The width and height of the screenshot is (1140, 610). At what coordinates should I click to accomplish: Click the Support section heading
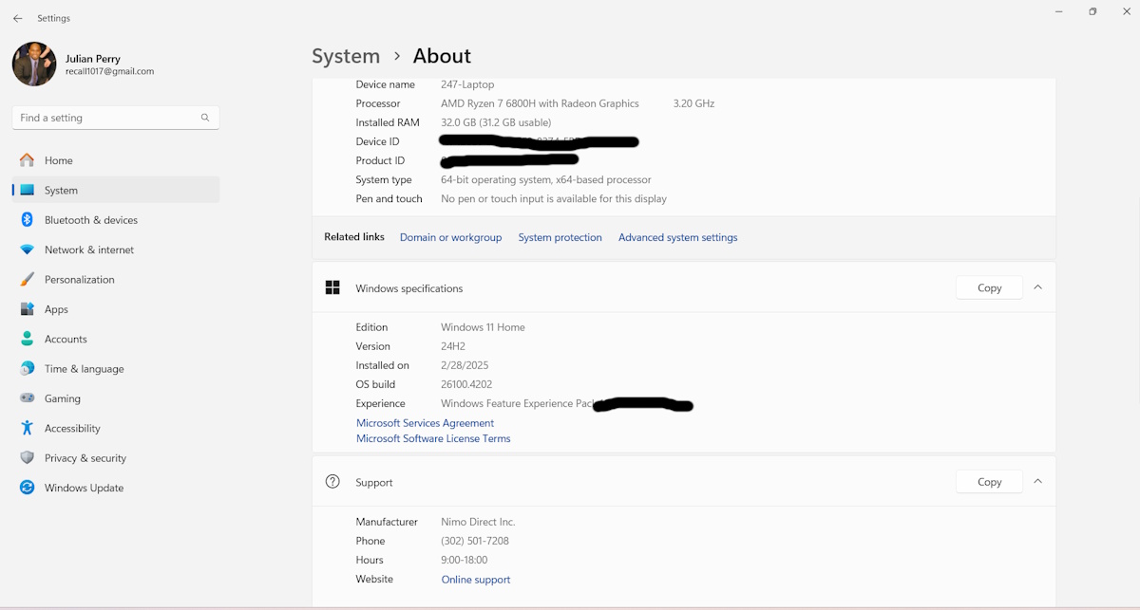tap(374, 483)
